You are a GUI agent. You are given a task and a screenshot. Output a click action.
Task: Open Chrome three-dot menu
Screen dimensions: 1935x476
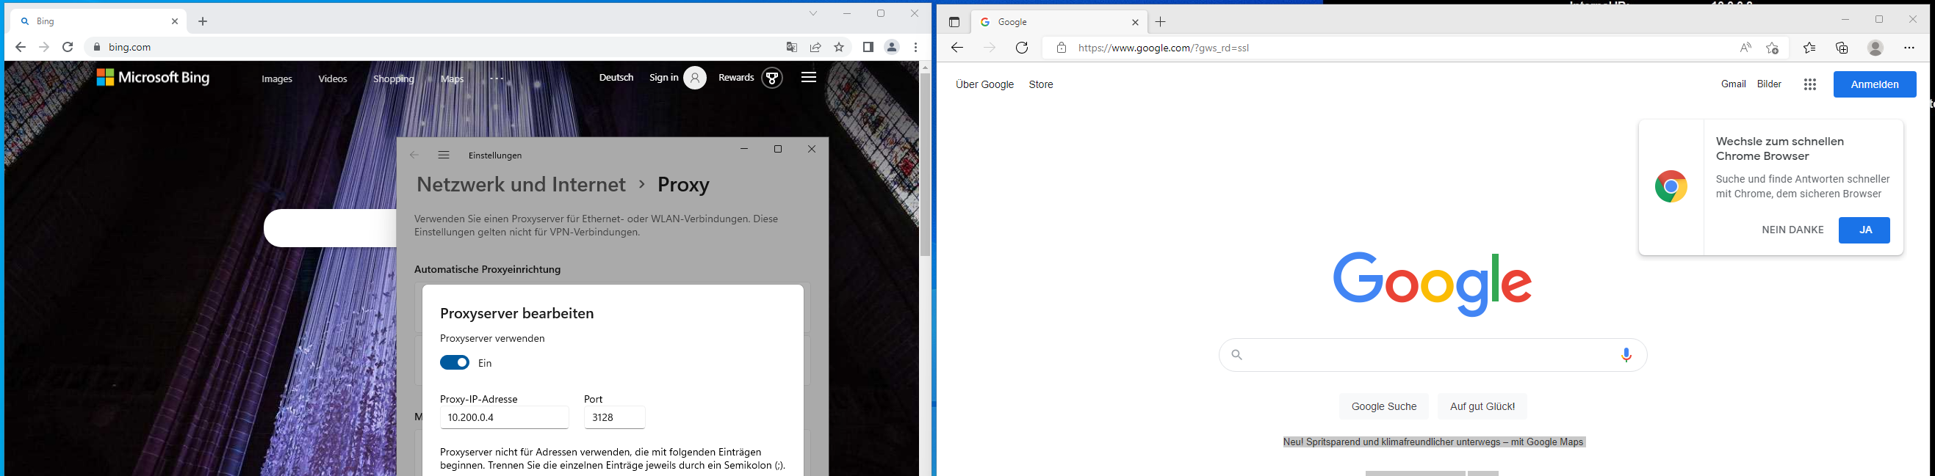(915, 47)
